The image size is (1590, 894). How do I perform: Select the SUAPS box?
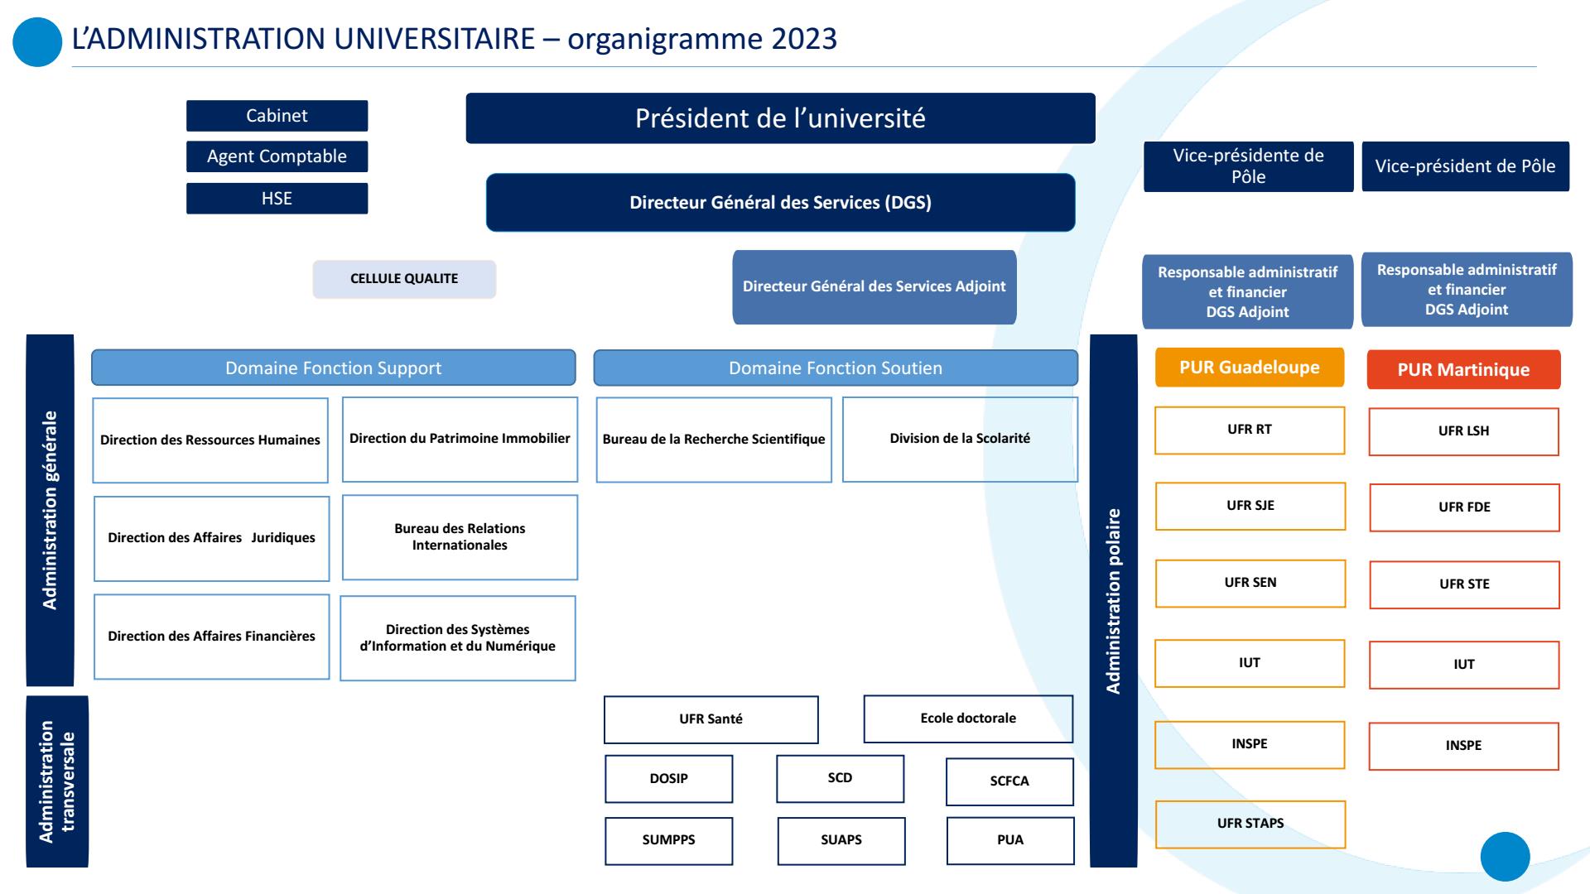(x=841, y=840)
